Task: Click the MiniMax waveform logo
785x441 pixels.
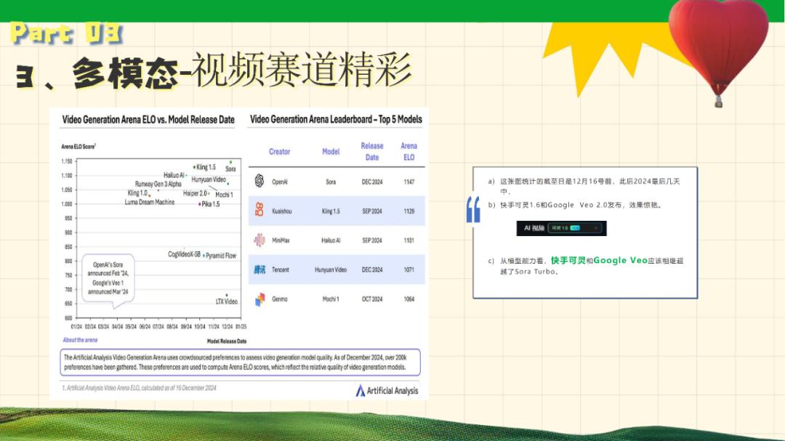Action: 259,240
